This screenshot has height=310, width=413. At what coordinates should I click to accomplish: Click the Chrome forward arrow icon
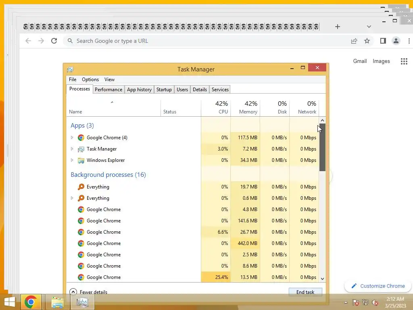[x=41, y=41]
